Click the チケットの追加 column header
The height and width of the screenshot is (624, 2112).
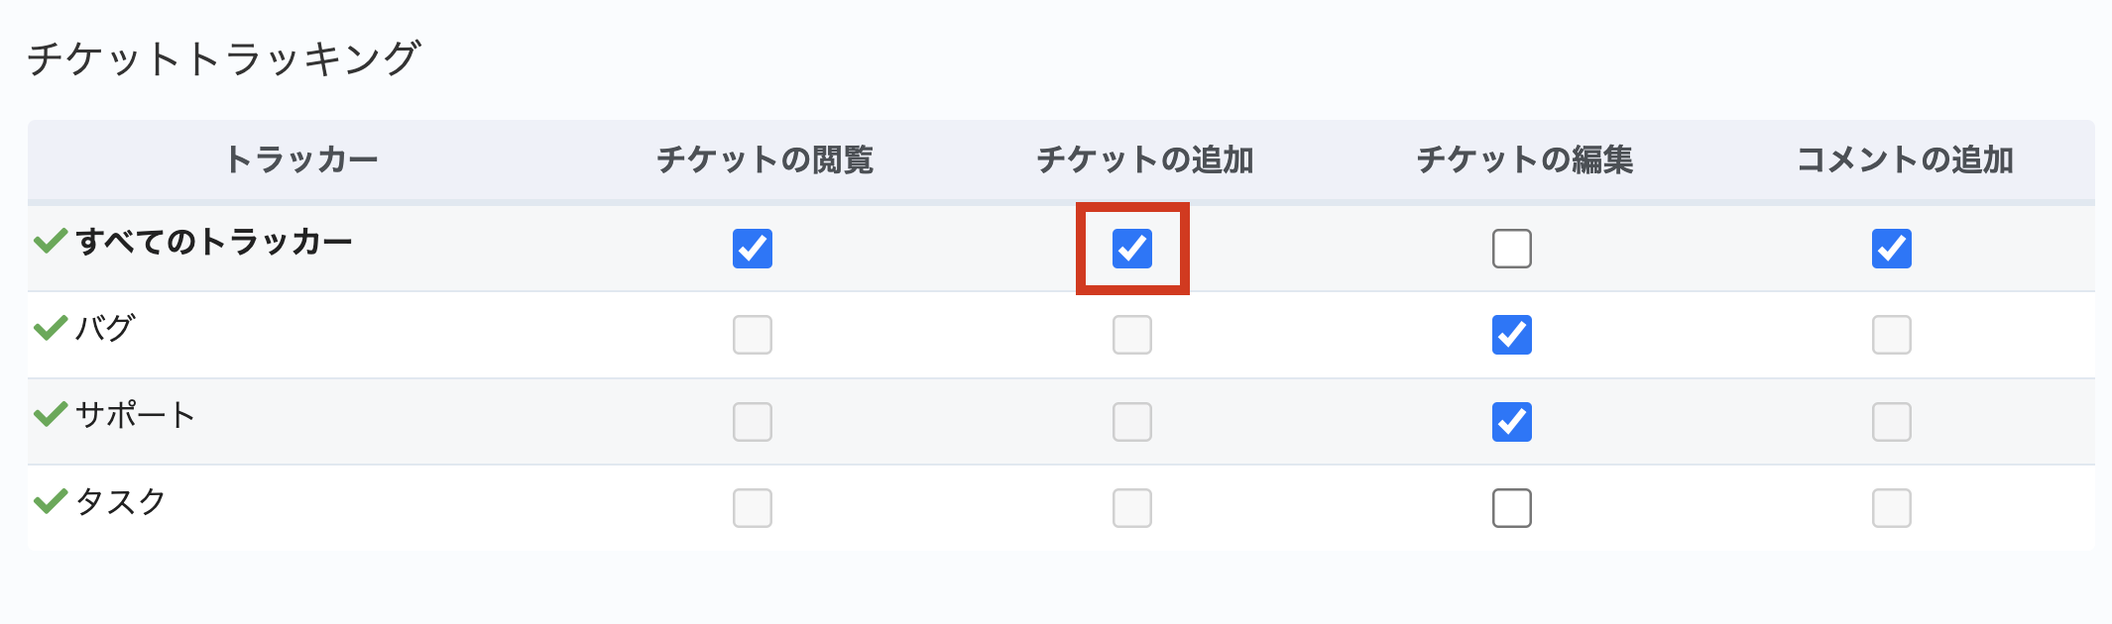click(1145, 159)
